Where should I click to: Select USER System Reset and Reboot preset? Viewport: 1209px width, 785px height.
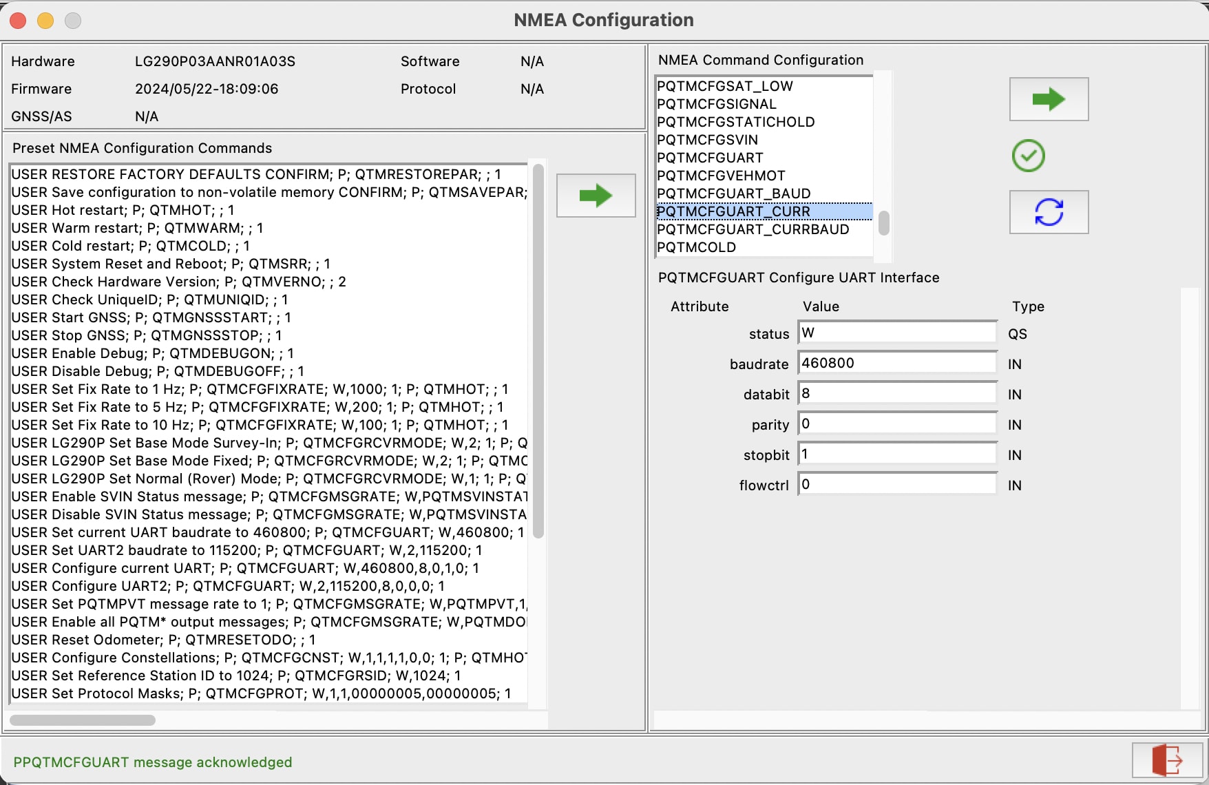coord(269,264)
